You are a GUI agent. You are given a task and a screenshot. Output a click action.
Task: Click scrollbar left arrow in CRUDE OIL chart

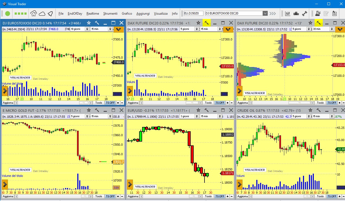pos(251,196)
